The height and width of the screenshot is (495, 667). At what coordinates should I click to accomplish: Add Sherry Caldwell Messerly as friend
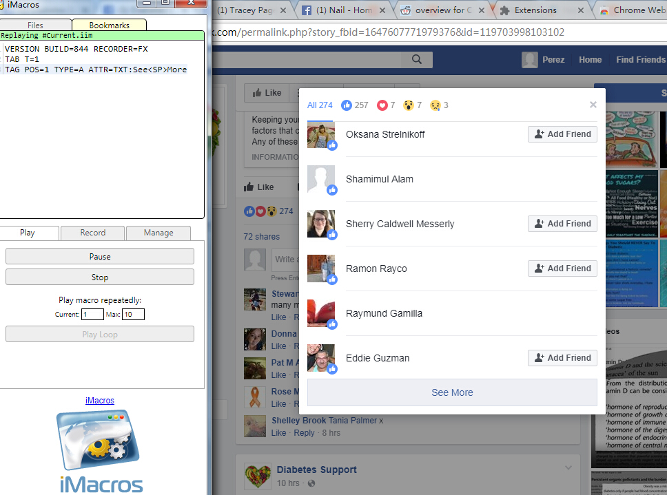pos(562,224)
